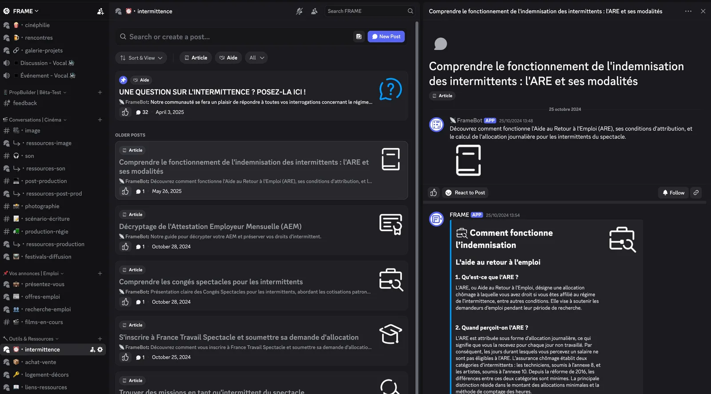Collapse the PropBuilder | Bêta-Test category
711x394 pixels.
click(x=35, y=92)
